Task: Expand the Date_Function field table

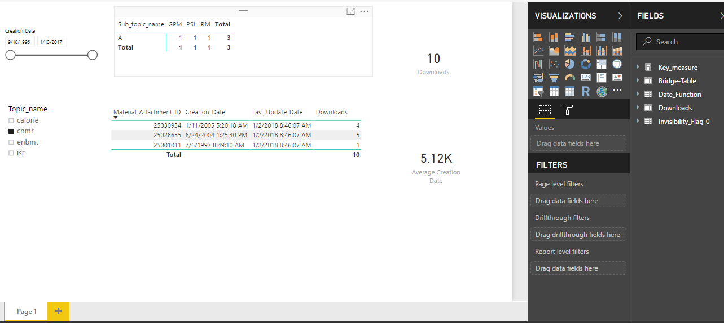Action: (x=638, y=94)
